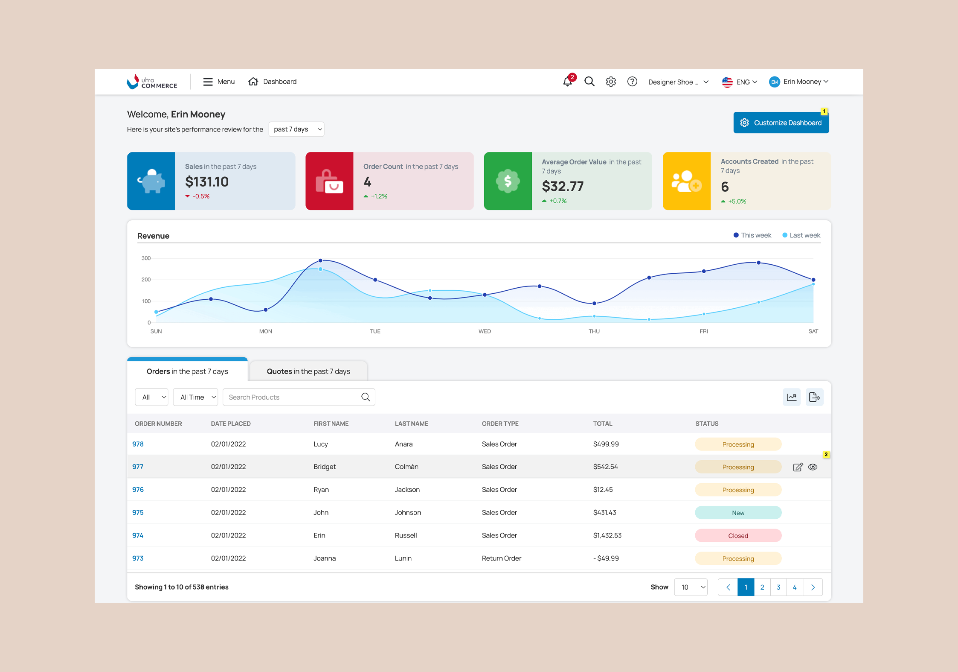
Task: Click the $131.10 sales value
Action: [207, 182]
